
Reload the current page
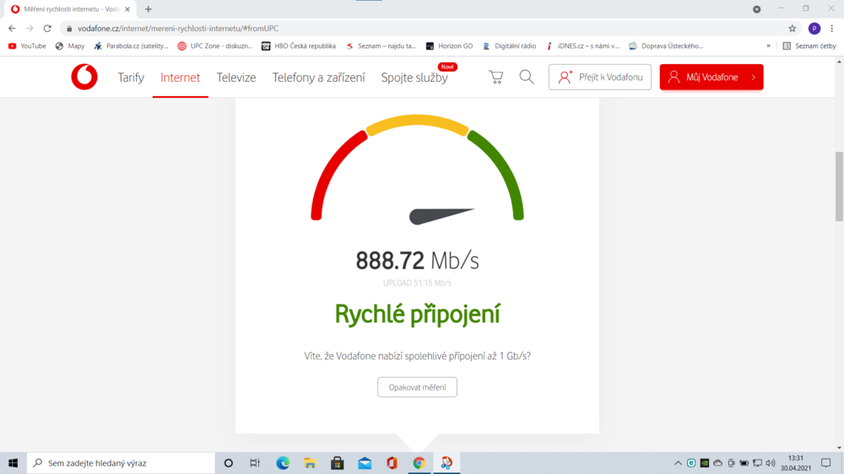47,29
